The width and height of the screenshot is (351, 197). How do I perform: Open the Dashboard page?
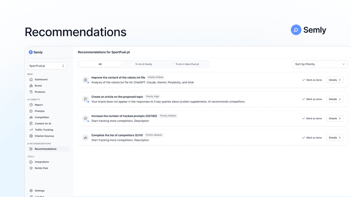tap(41, 79)
